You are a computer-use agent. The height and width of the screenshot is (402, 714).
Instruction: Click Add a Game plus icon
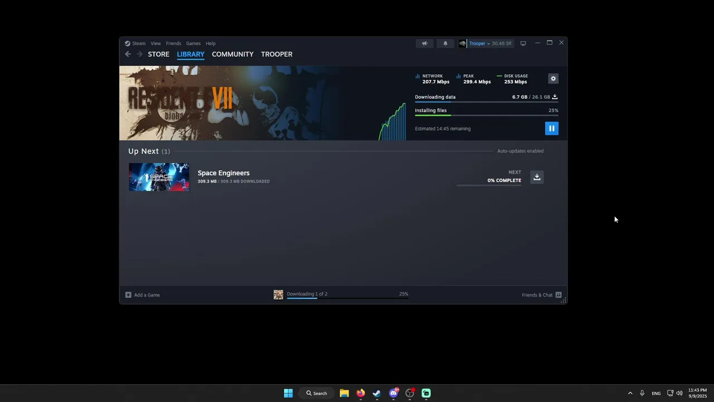[128, 295]
